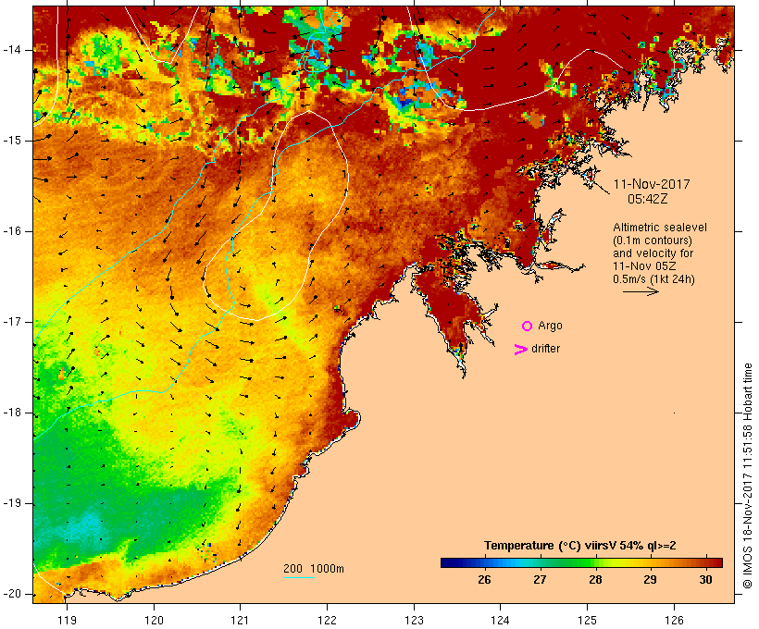Click the color bar value '29'
This screenshot has width=759, height=629.
click(650, 580)
